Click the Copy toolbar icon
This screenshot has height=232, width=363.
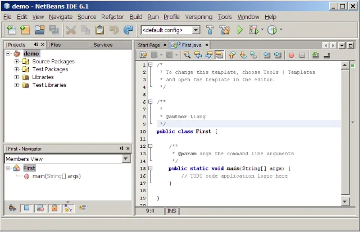85,30
